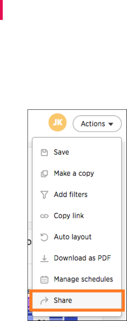
Task: Click the curved arrow Share icon
Action: click(x=44, y=301)
